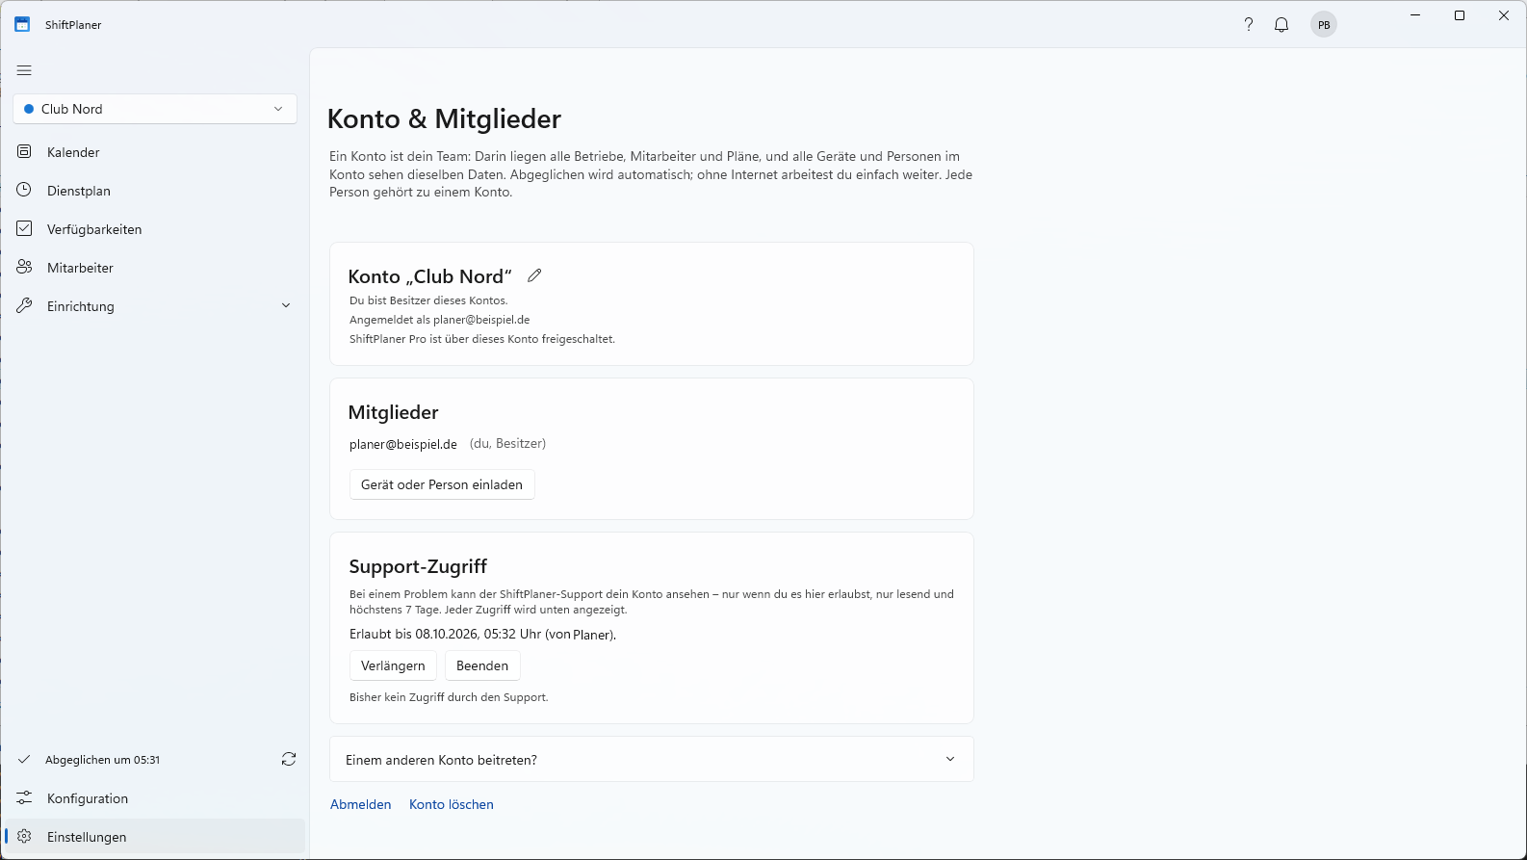Close the ShiftPlaner window

[1504, 15]
